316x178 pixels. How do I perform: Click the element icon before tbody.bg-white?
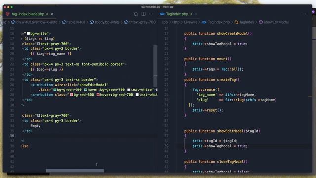tap(92, 22)
